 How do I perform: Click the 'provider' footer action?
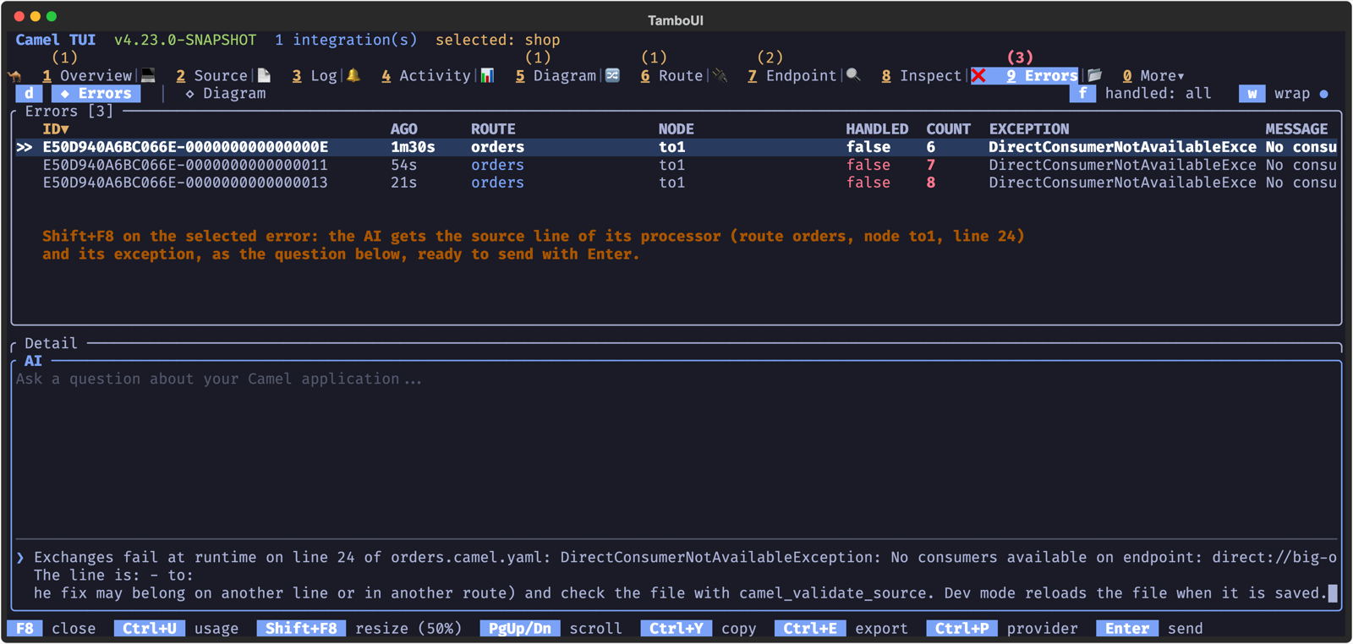[x=1043, y=629]
